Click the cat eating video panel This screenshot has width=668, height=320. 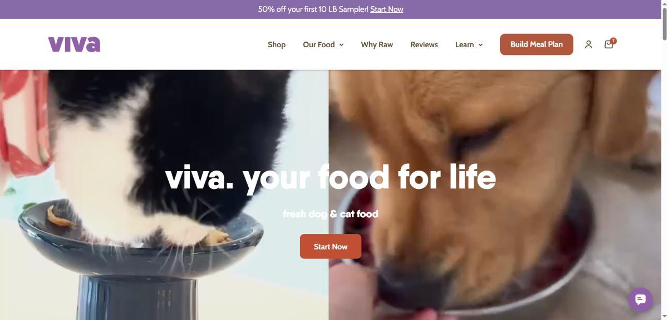(x=164, y=194)
